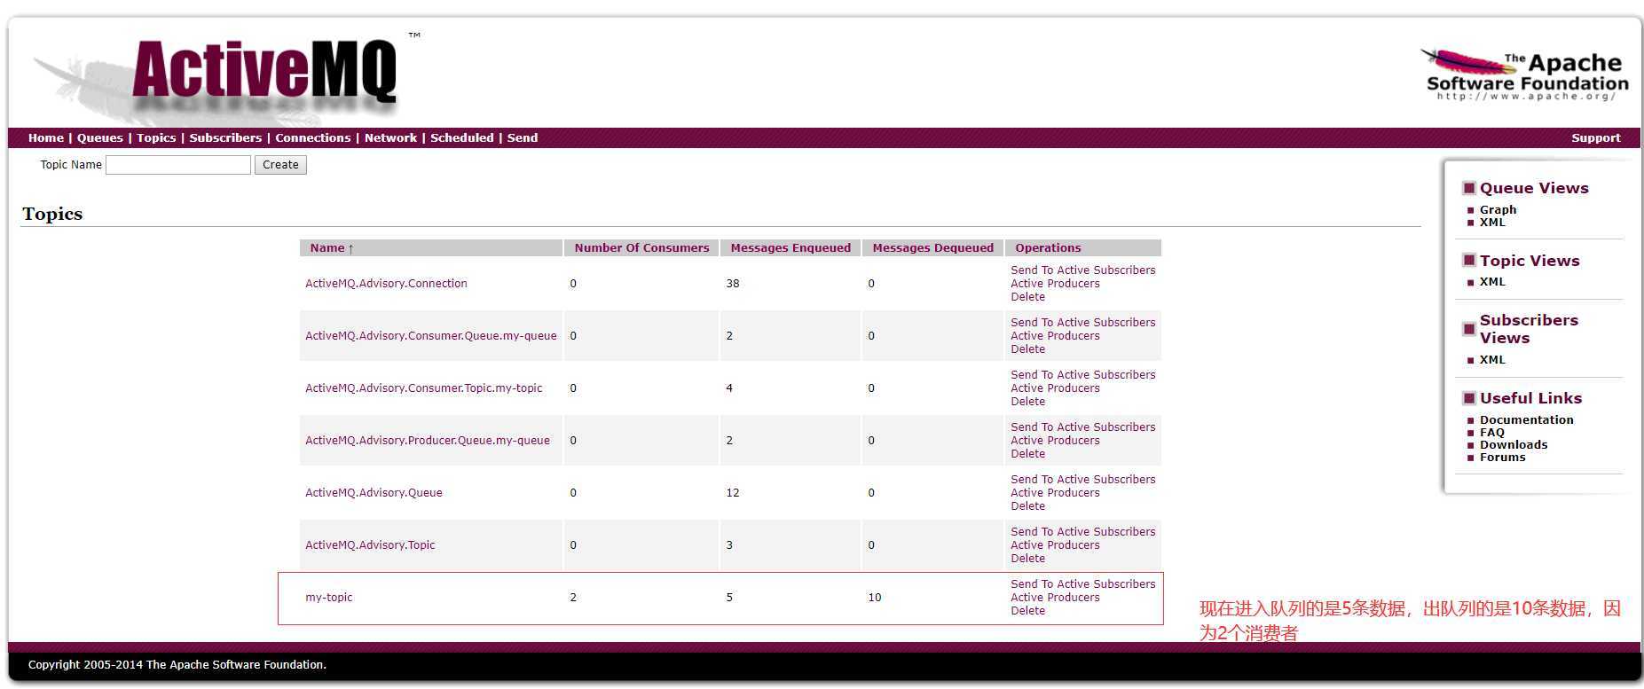This screenshot has width=1644, height=689.
Task: Open the Scheduled page
Action: [462, 137]
